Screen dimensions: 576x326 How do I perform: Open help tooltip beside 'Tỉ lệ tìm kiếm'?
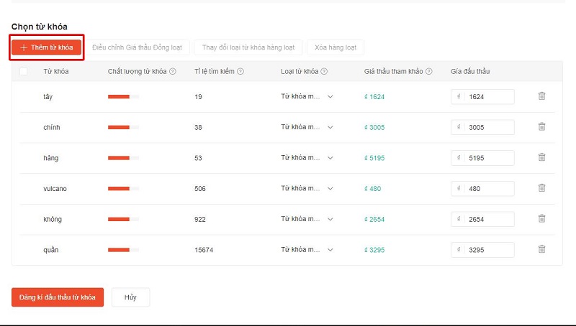click(240, 71)
